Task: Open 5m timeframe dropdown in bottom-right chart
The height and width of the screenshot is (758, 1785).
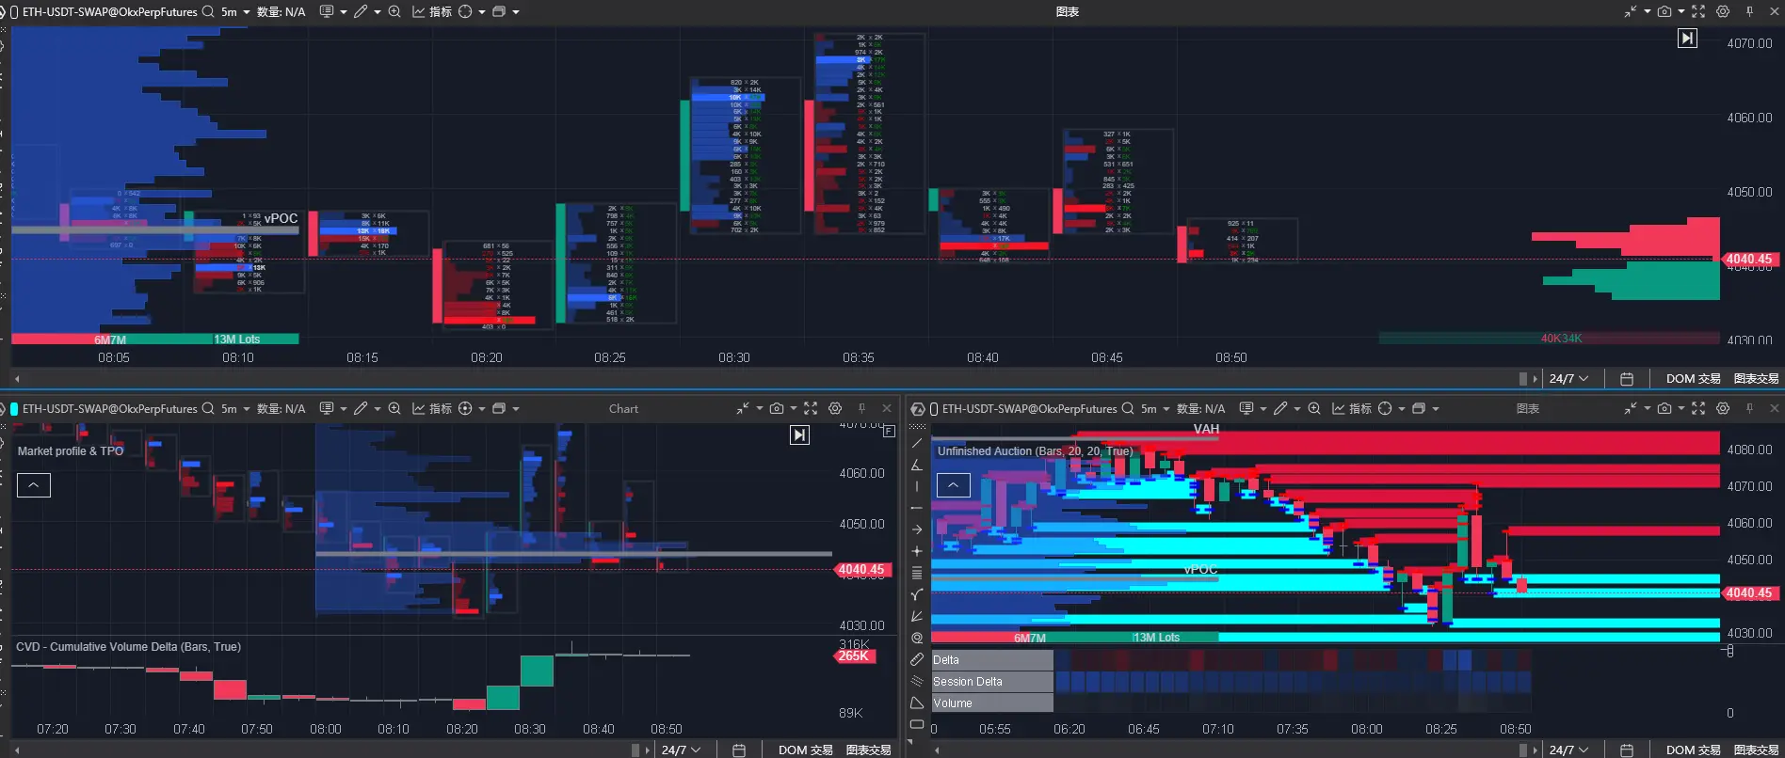Action: tap(1155, 409)
